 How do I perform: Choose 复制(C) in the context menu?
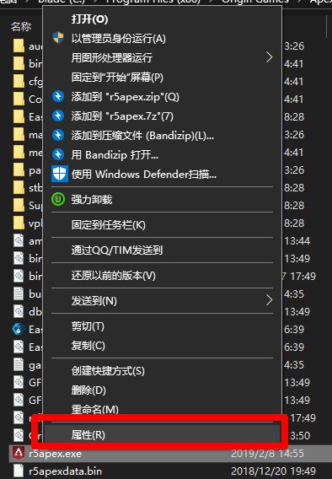[88, 346]
